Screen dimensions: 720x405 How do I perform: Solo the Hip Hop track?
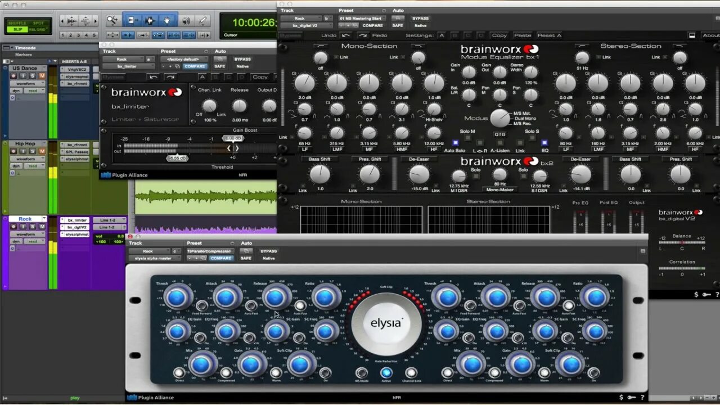[32, 151]
